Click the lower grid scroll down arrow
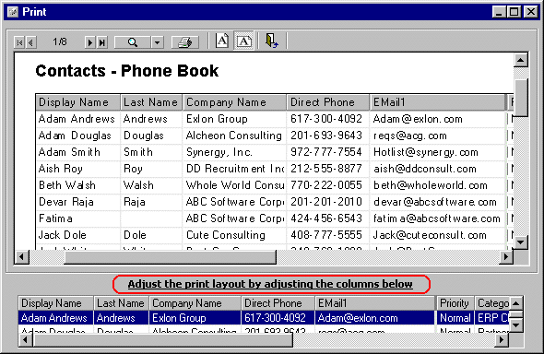544x354 pixels. [516, 325]
